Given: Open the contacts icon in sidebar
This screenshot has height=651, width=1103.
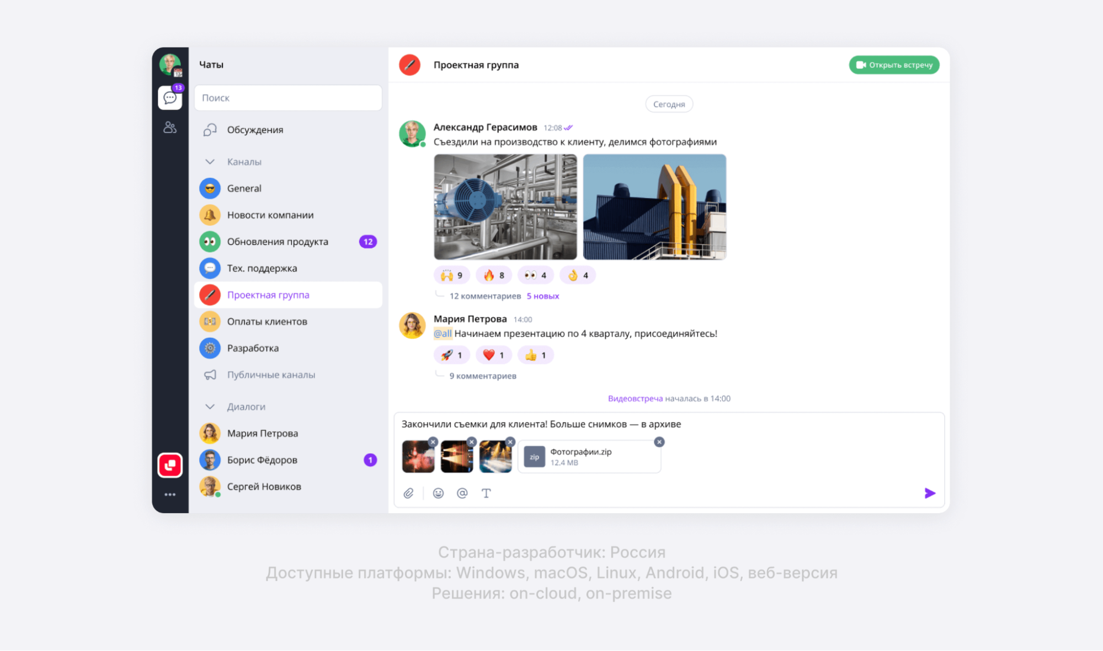Looking at the screenshot, I should [x=170, y=128].
